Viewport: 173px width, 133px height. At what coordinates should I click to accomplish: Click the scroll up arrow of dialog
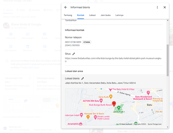[167, 20]
